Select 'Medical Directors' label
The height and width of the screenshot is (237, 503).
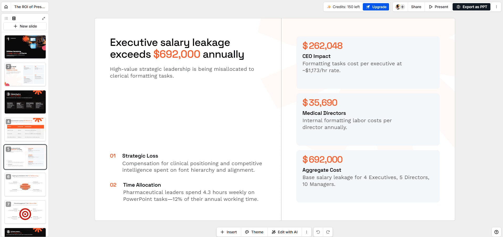point(324,113)
